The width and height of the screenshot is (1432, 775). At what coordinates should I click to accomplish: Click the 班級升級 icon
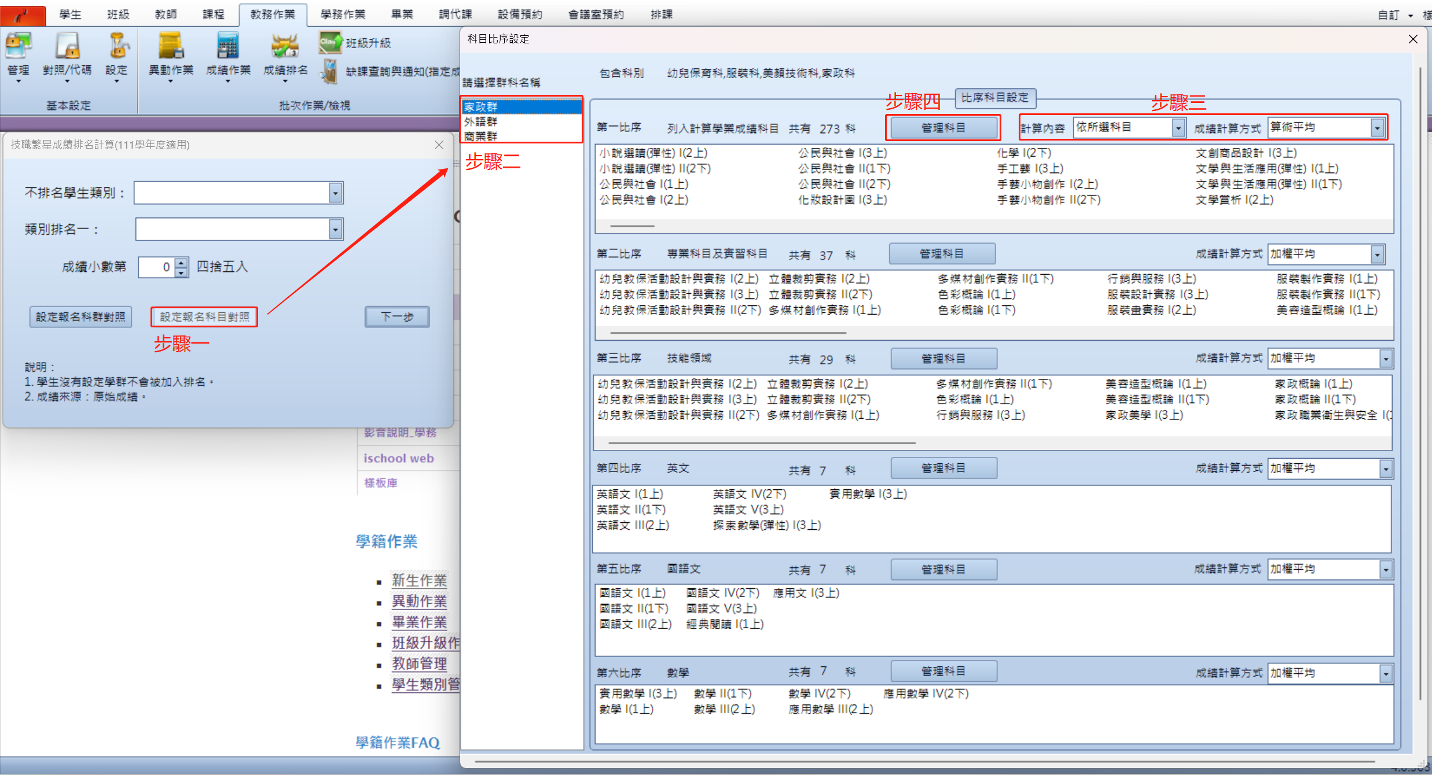tap(331, 42)
